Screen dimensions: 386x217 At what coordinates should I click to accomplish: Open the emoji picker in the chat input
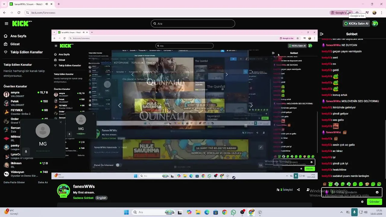pos(377,192)
